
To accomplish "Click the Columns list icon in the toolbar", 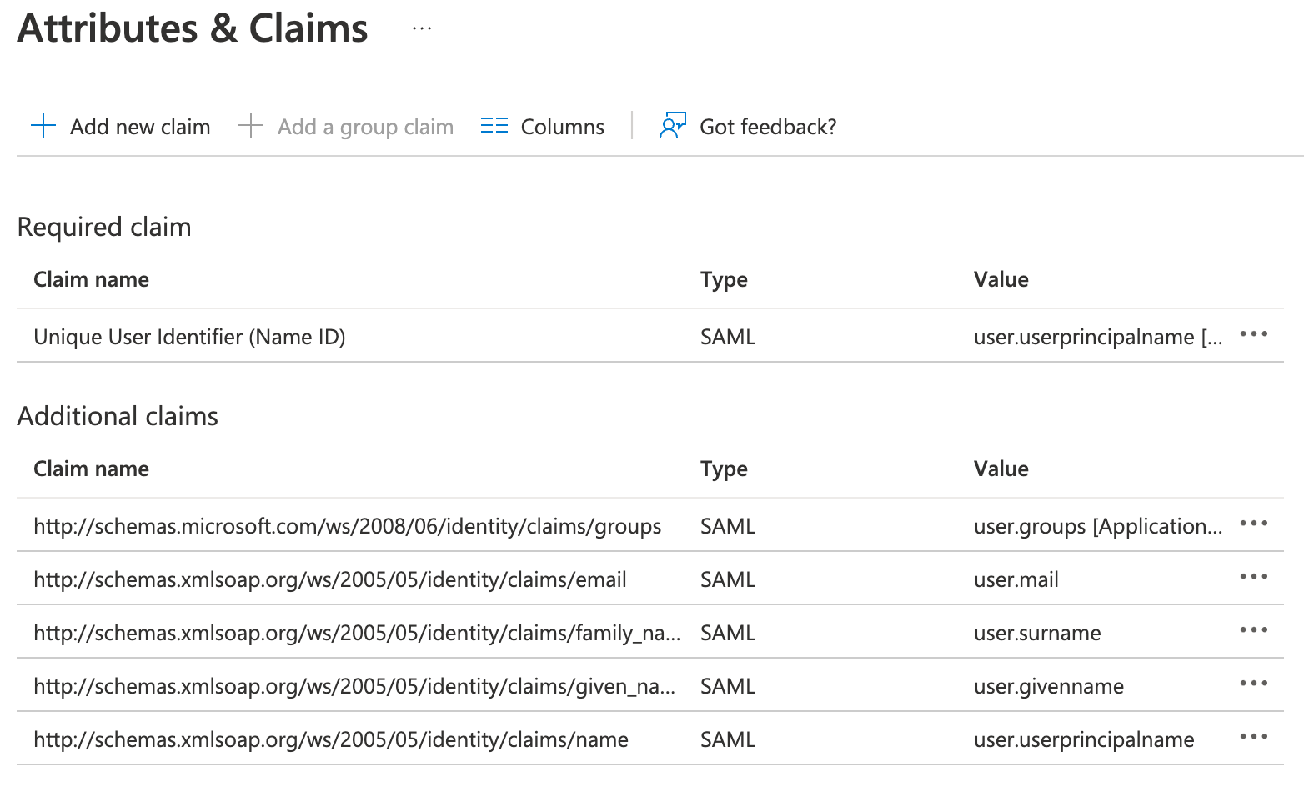I will click(494, 125).
